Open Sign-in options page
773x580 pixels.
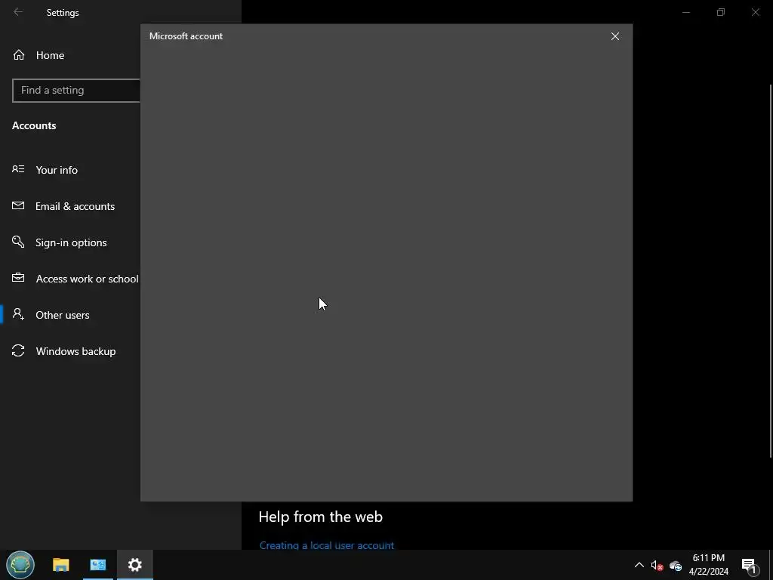tap(71, 242)
